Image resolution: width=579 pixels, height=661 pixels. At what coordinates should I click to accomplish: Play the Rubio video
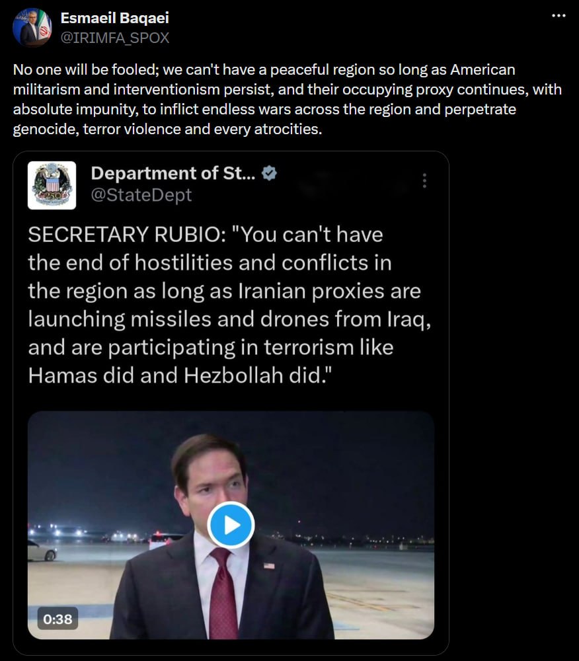click(x=231, y=525)
